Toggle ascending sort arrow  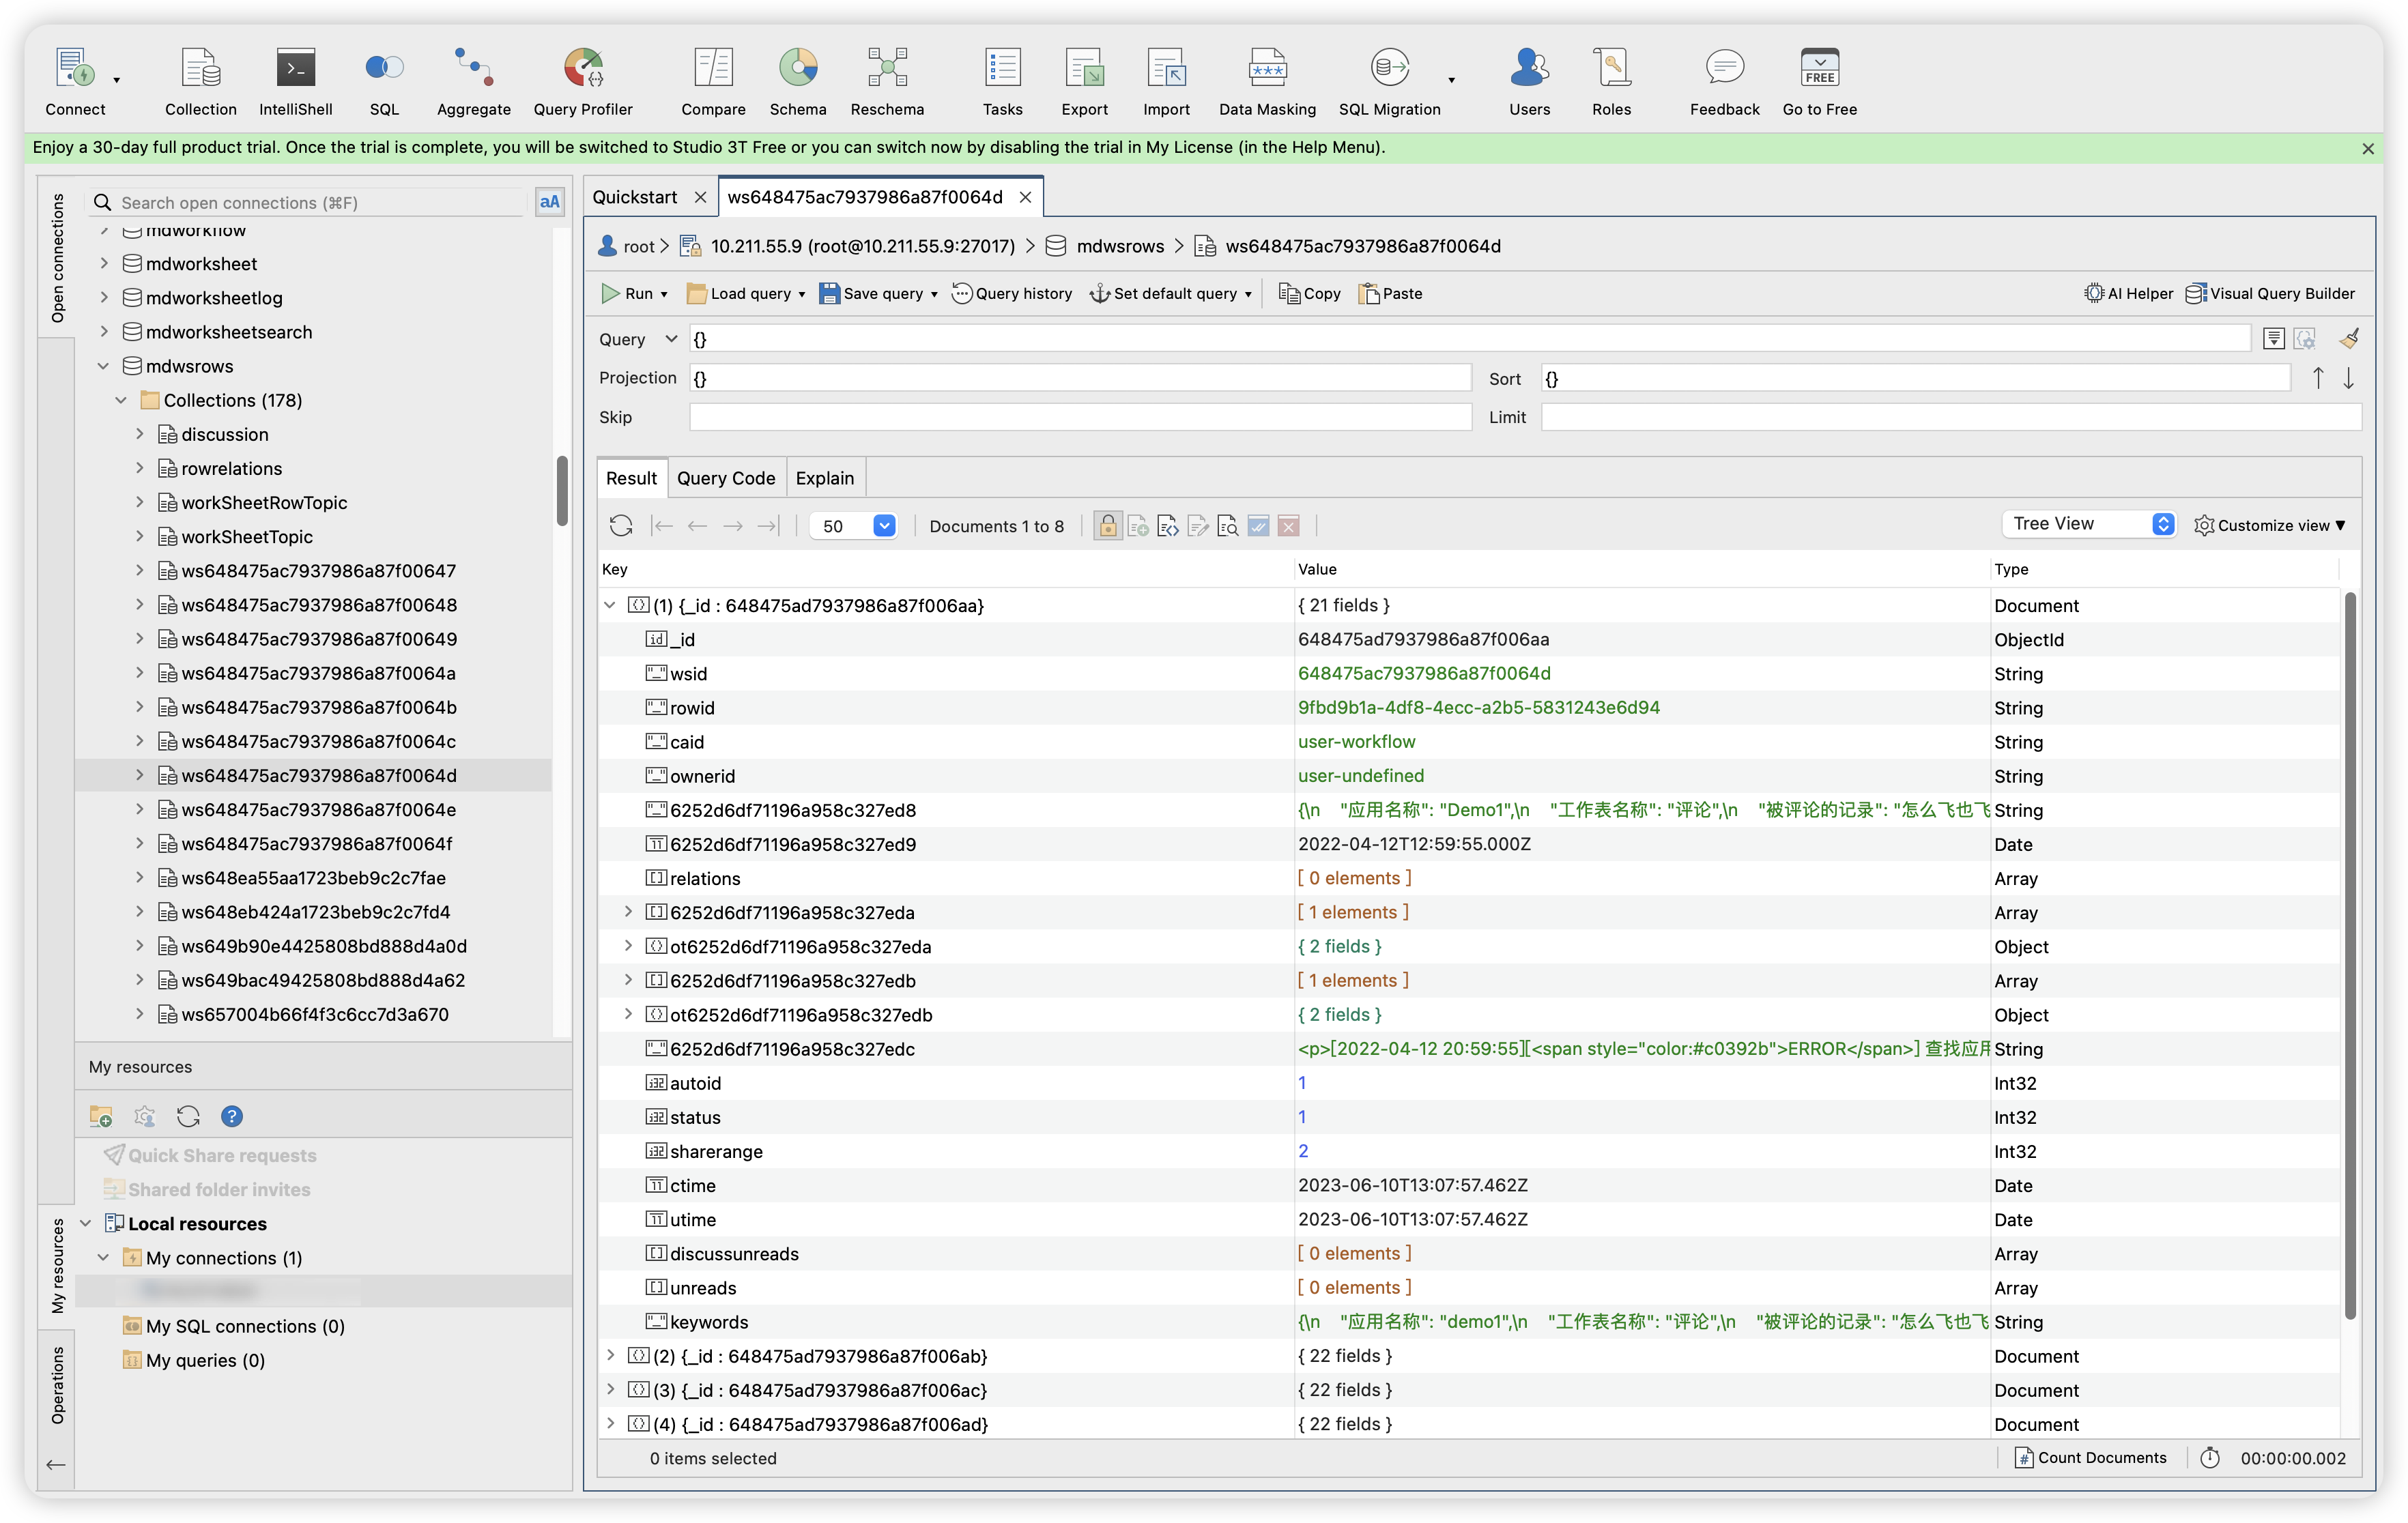tap(2317, 378)
